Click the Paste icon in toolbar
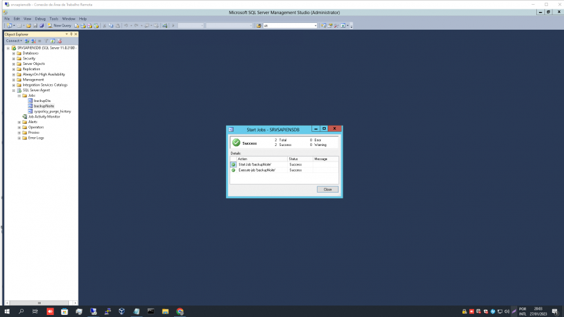Image resolution: width=564 pixels, height=317 pixels. 117,26
